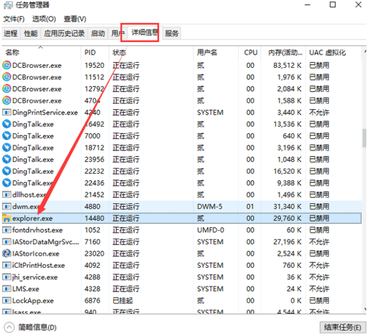
Task: Open the 文件(F) menu
Action: [14, 19]
